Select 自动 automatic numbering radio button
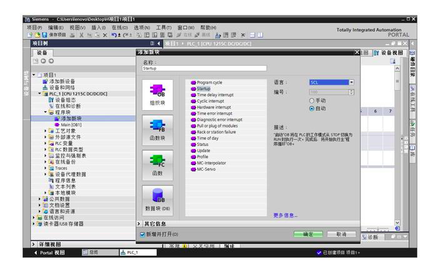 coord(312,108)
